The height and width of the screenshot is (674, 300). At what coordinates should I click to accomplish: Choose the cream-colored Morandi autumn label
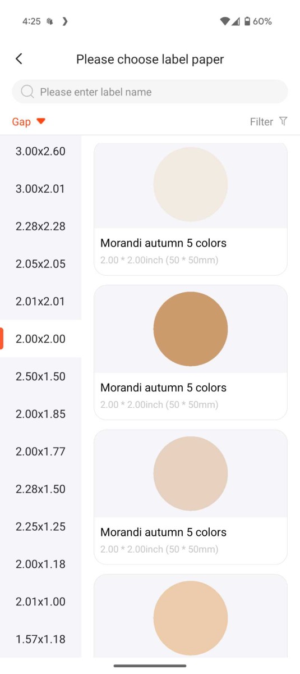click(x=191, y=208)
